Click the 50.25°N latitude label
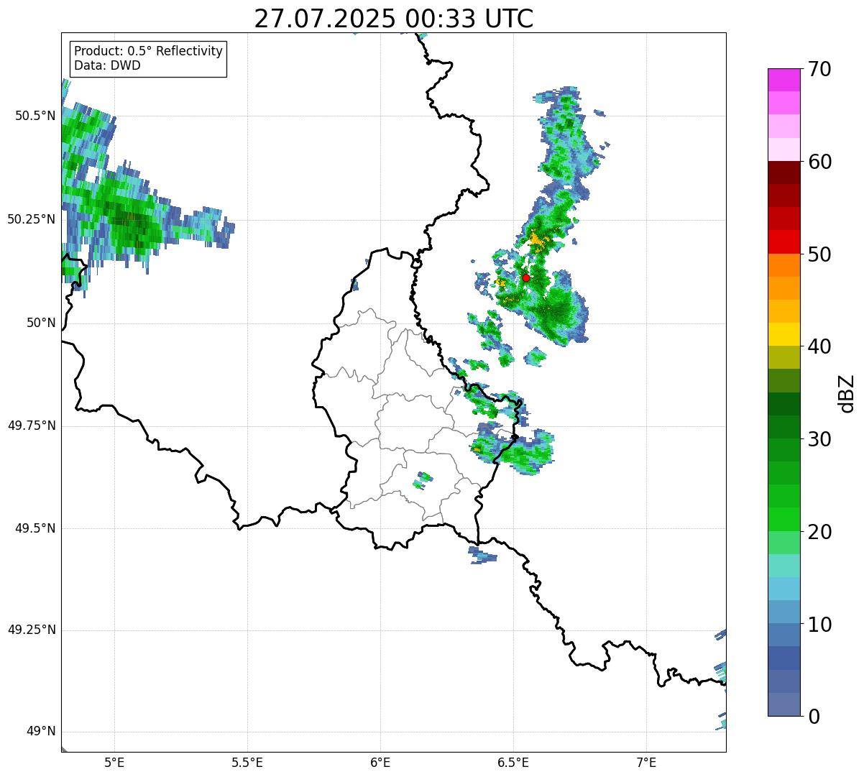 click(31, 219)
